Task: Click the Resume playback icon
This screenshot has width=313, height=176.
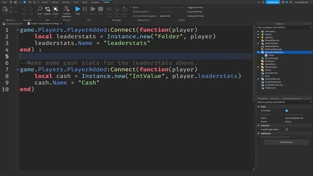Action: point(92,9)
